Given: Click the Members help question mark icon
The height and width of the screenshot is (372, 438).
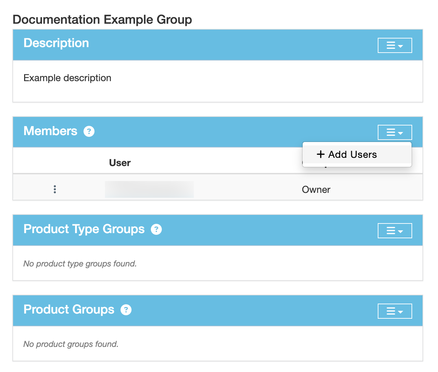Looking at the screenshot, I should 89,131.
